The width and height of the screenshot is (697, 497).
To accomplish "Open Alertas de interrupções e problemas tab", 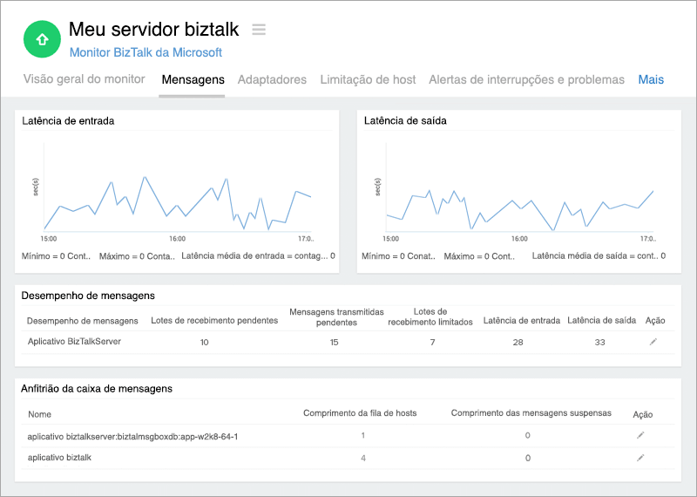I will pyautogui.click(x=527, y=79).
